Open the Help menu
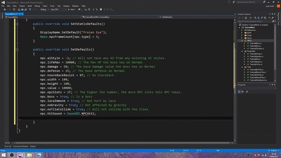 click(x=83, y=6)
